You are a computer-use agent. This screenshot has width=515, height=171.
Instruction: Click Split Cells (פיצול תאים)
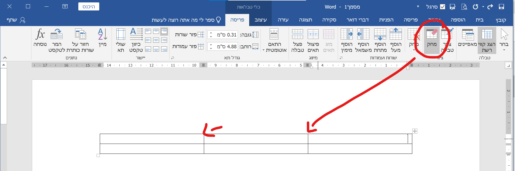pyautogui.click(x=313, y=40)
